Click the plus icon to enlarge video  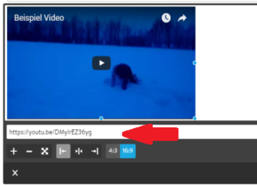pyautogui.click(x=14, y=151)
